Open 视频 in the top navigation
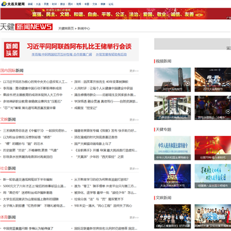 pyautogui.click(x=79, y=4)
